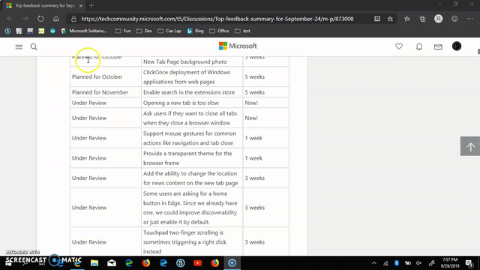Image resolution: width=480 pixels, height=270 pixels.
Task: Click 'Enable search in the extensions store' text
Action: click(189, 92)
